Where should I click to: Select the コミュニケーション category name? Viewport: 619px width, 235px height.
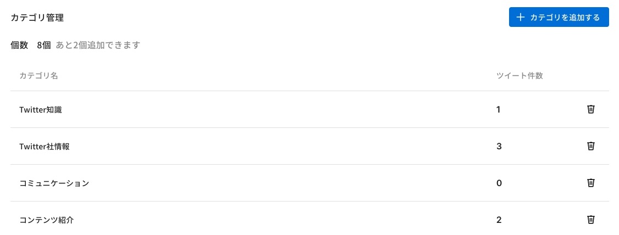[x=54, y=183]
